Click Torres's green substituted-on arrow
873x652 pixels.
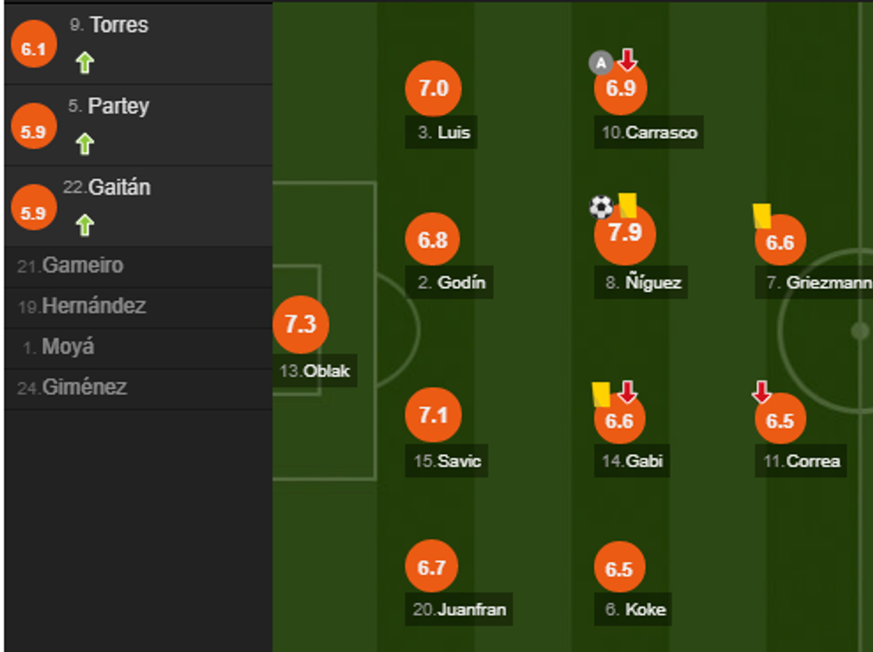[85, 62]
